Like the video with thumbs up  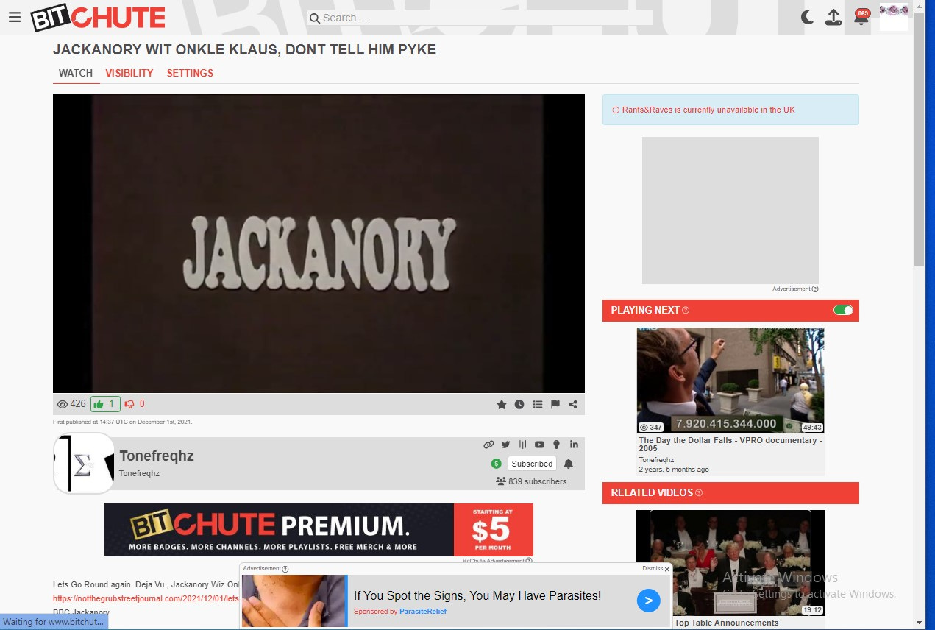pos(105,404)
